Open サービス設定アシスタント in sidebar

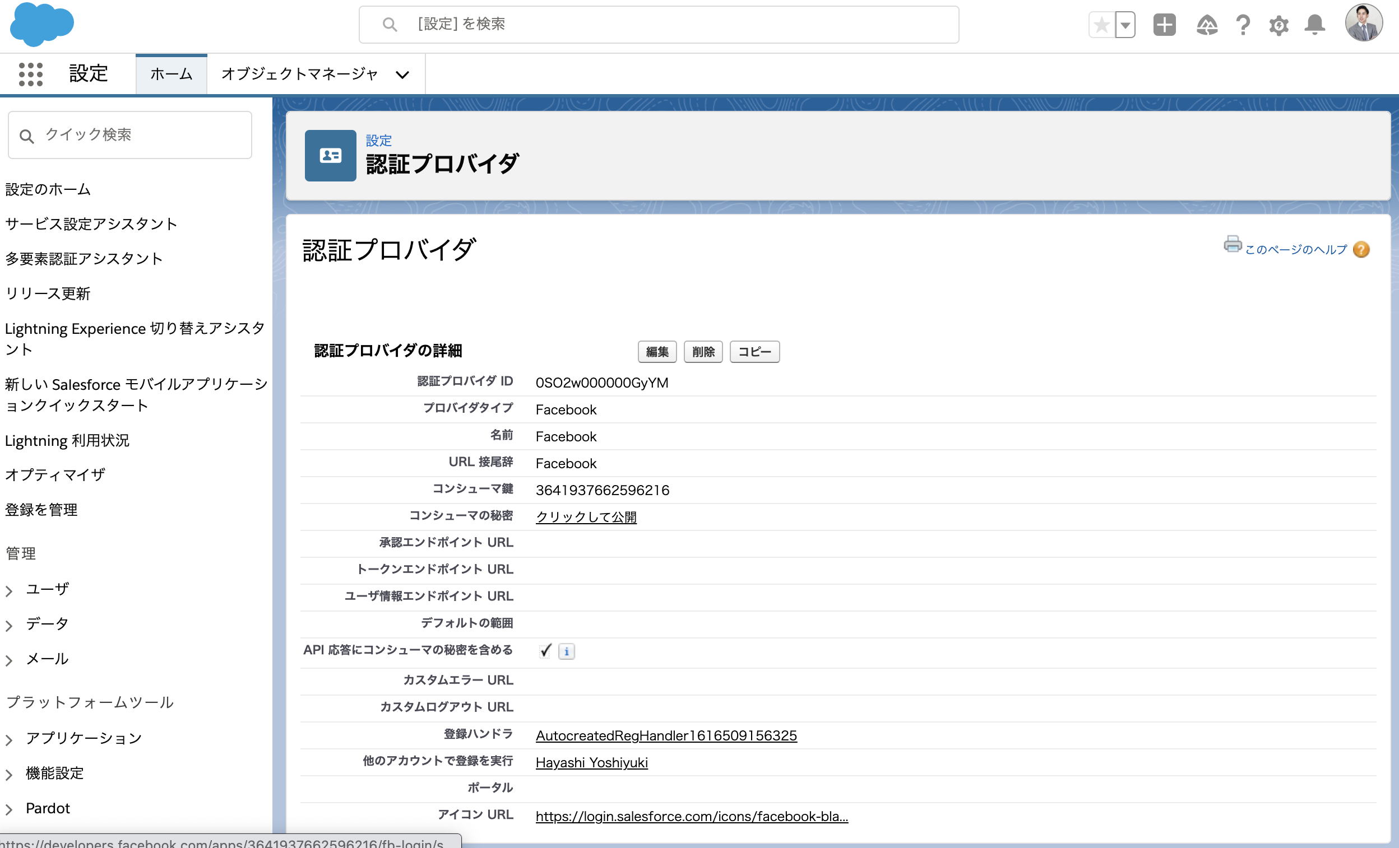[91, 224]
